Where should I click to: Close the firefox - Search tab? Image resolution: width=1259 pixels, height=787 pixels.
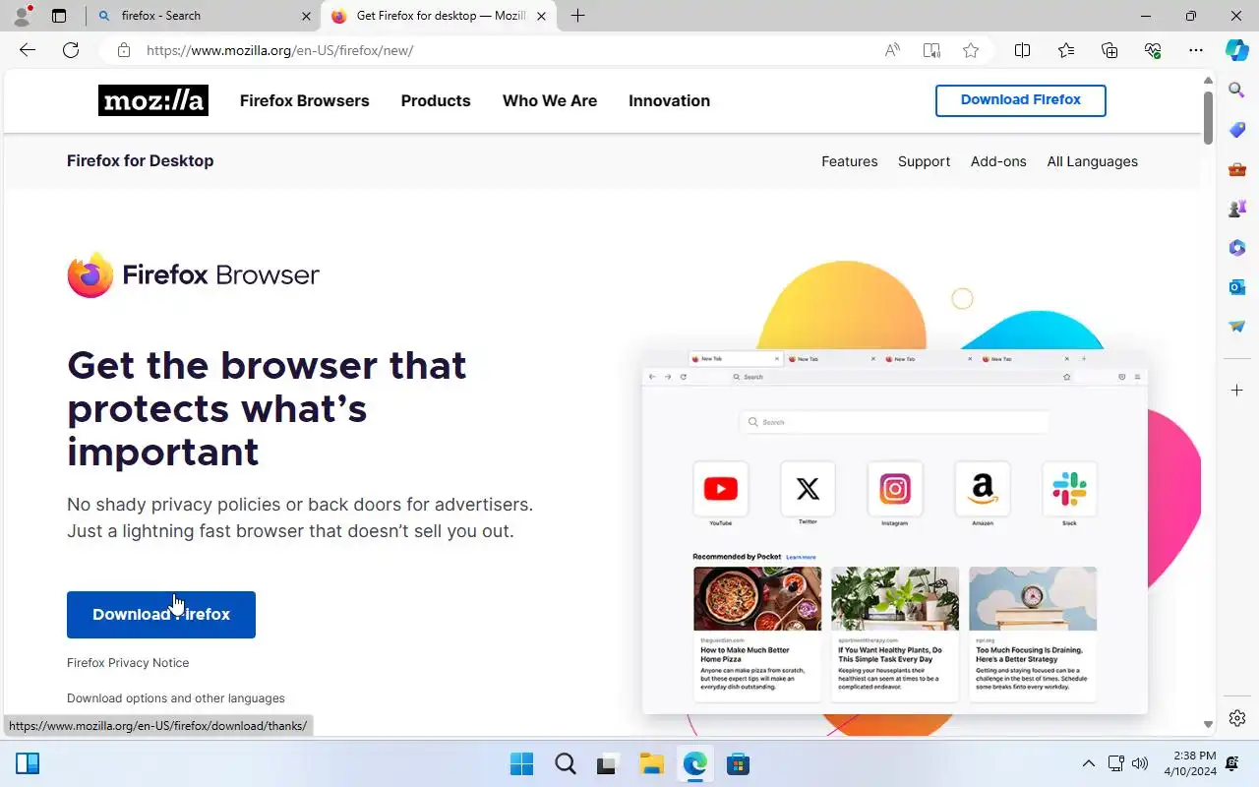[306, 16]
